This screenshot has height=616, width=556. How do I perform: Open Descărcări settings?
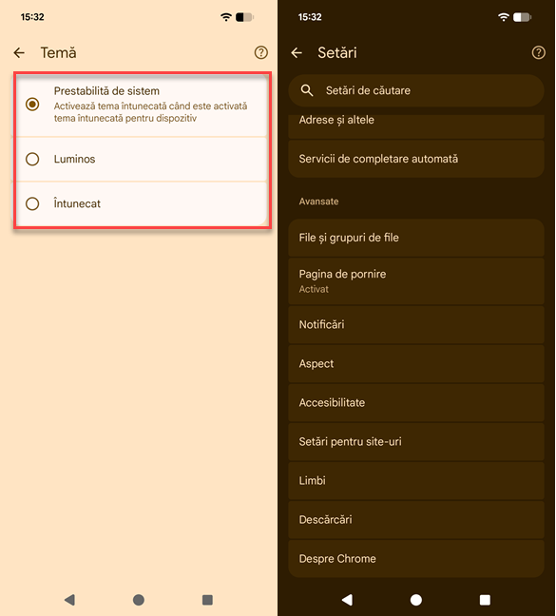[x=416, y=519]
